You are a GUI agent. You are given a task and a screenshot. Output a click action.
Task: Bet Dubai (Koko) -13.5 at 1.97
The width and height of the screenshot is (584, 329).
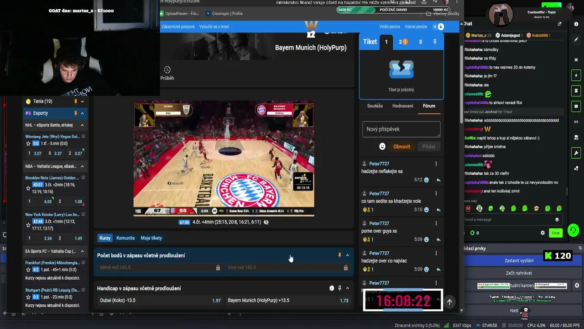(159, 300)
